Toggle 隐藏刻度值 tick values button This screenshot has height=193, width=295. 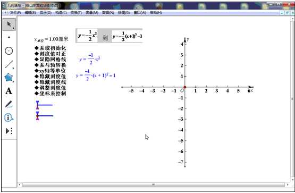tap(50, 77)
